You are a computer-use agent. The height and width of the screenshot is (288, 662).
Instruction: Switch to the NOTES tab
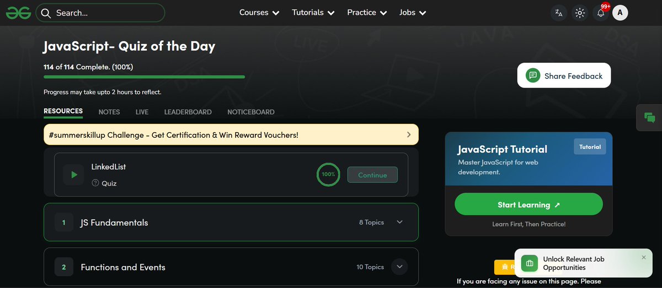point(109,112)
